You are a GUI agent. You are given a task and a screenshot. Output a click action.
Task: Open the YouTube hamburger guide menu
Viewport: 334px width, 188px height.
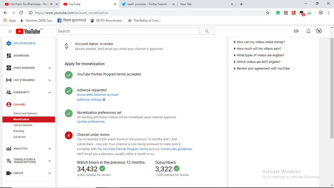[x=10, y=31]
